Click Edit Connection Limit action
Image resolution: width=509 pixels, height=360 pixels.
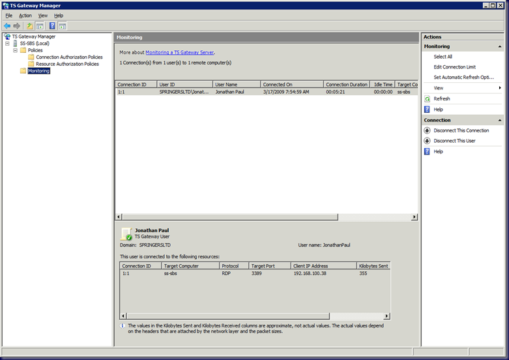[x=454, y=67]
